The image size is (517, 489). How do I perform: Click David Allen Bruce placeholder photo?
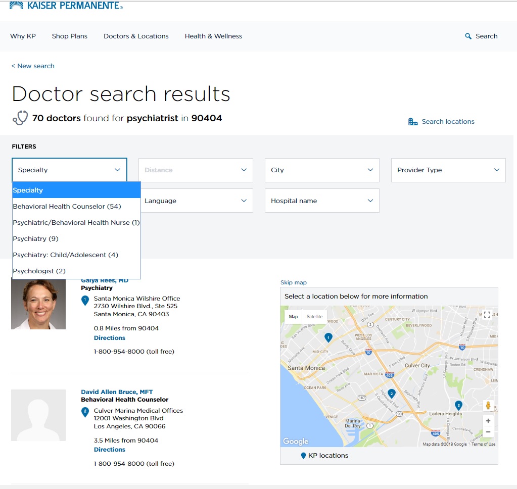point(38,415)
